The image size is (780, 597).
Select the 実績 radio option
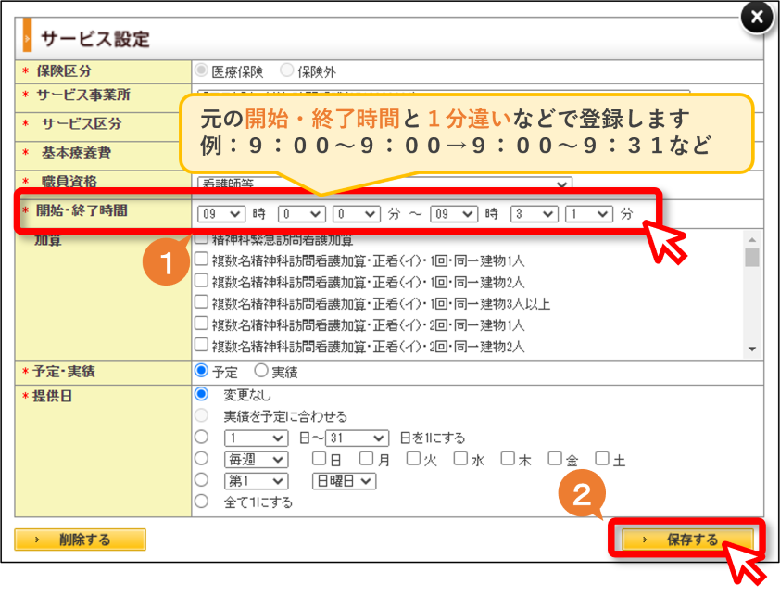[261, 371]
